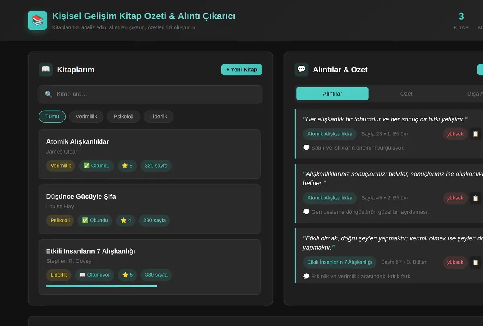483x326 pixels.
Task: Select the quote "Etkili olmak, doğru şeyleri yapmaktır"
Action: click(393, 242)
